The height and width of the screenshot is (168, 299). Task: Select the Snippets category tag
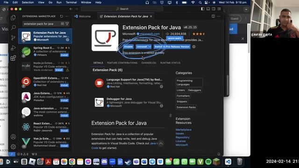point(182,102)
